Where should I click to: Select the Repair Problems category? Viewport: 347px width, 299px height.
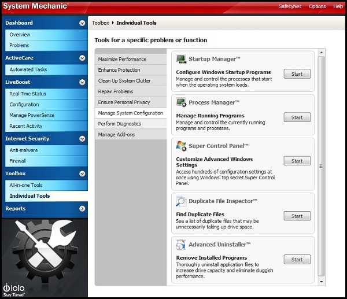coord(131,91)
